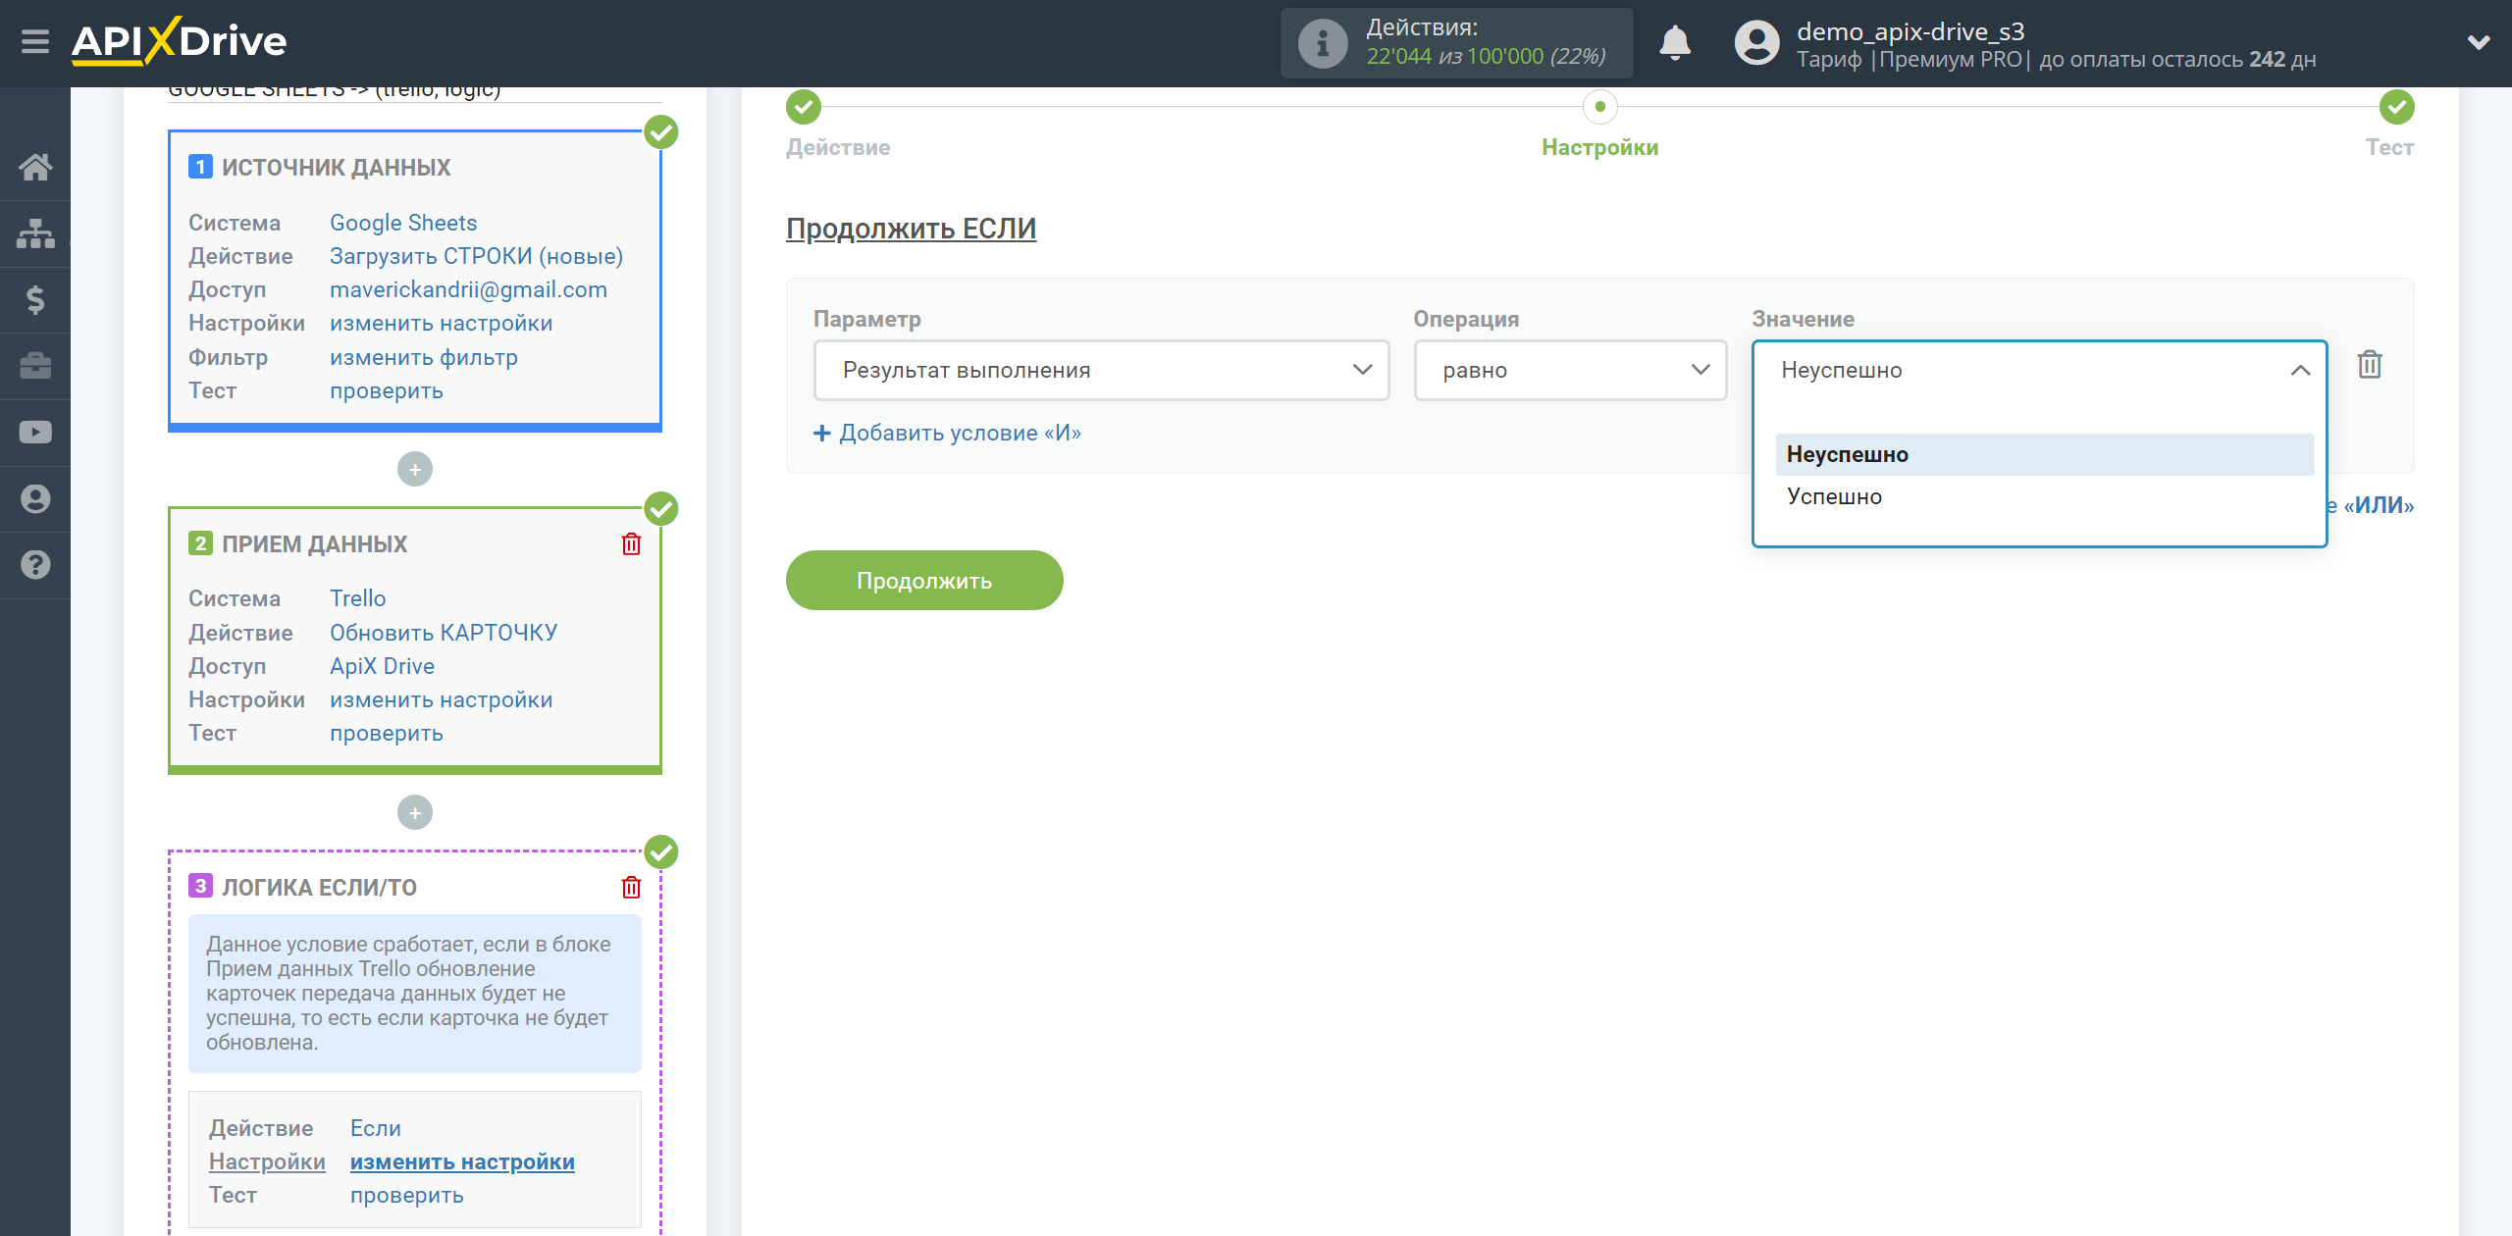
Task: Click the ApiX Drive logo
Action: click(x=179, y=41)
